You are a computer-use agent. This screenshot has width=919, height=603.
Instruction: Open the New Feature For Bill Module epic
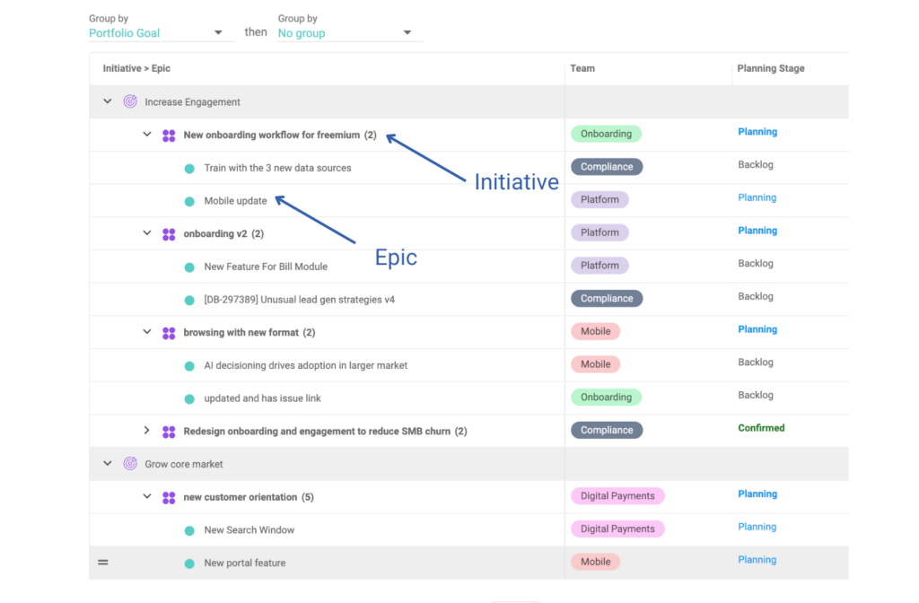[x=266, y=267]
